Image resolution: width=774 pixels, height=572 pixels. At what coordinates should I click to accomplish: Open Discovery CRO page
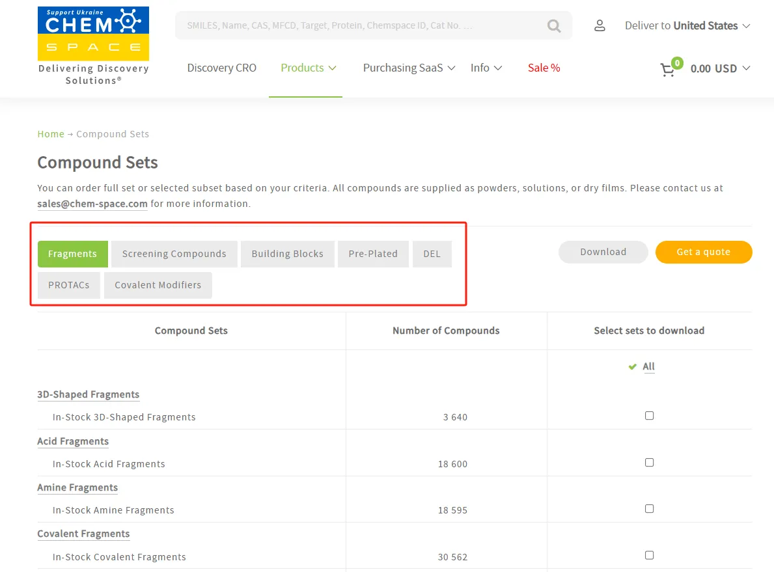221,68
